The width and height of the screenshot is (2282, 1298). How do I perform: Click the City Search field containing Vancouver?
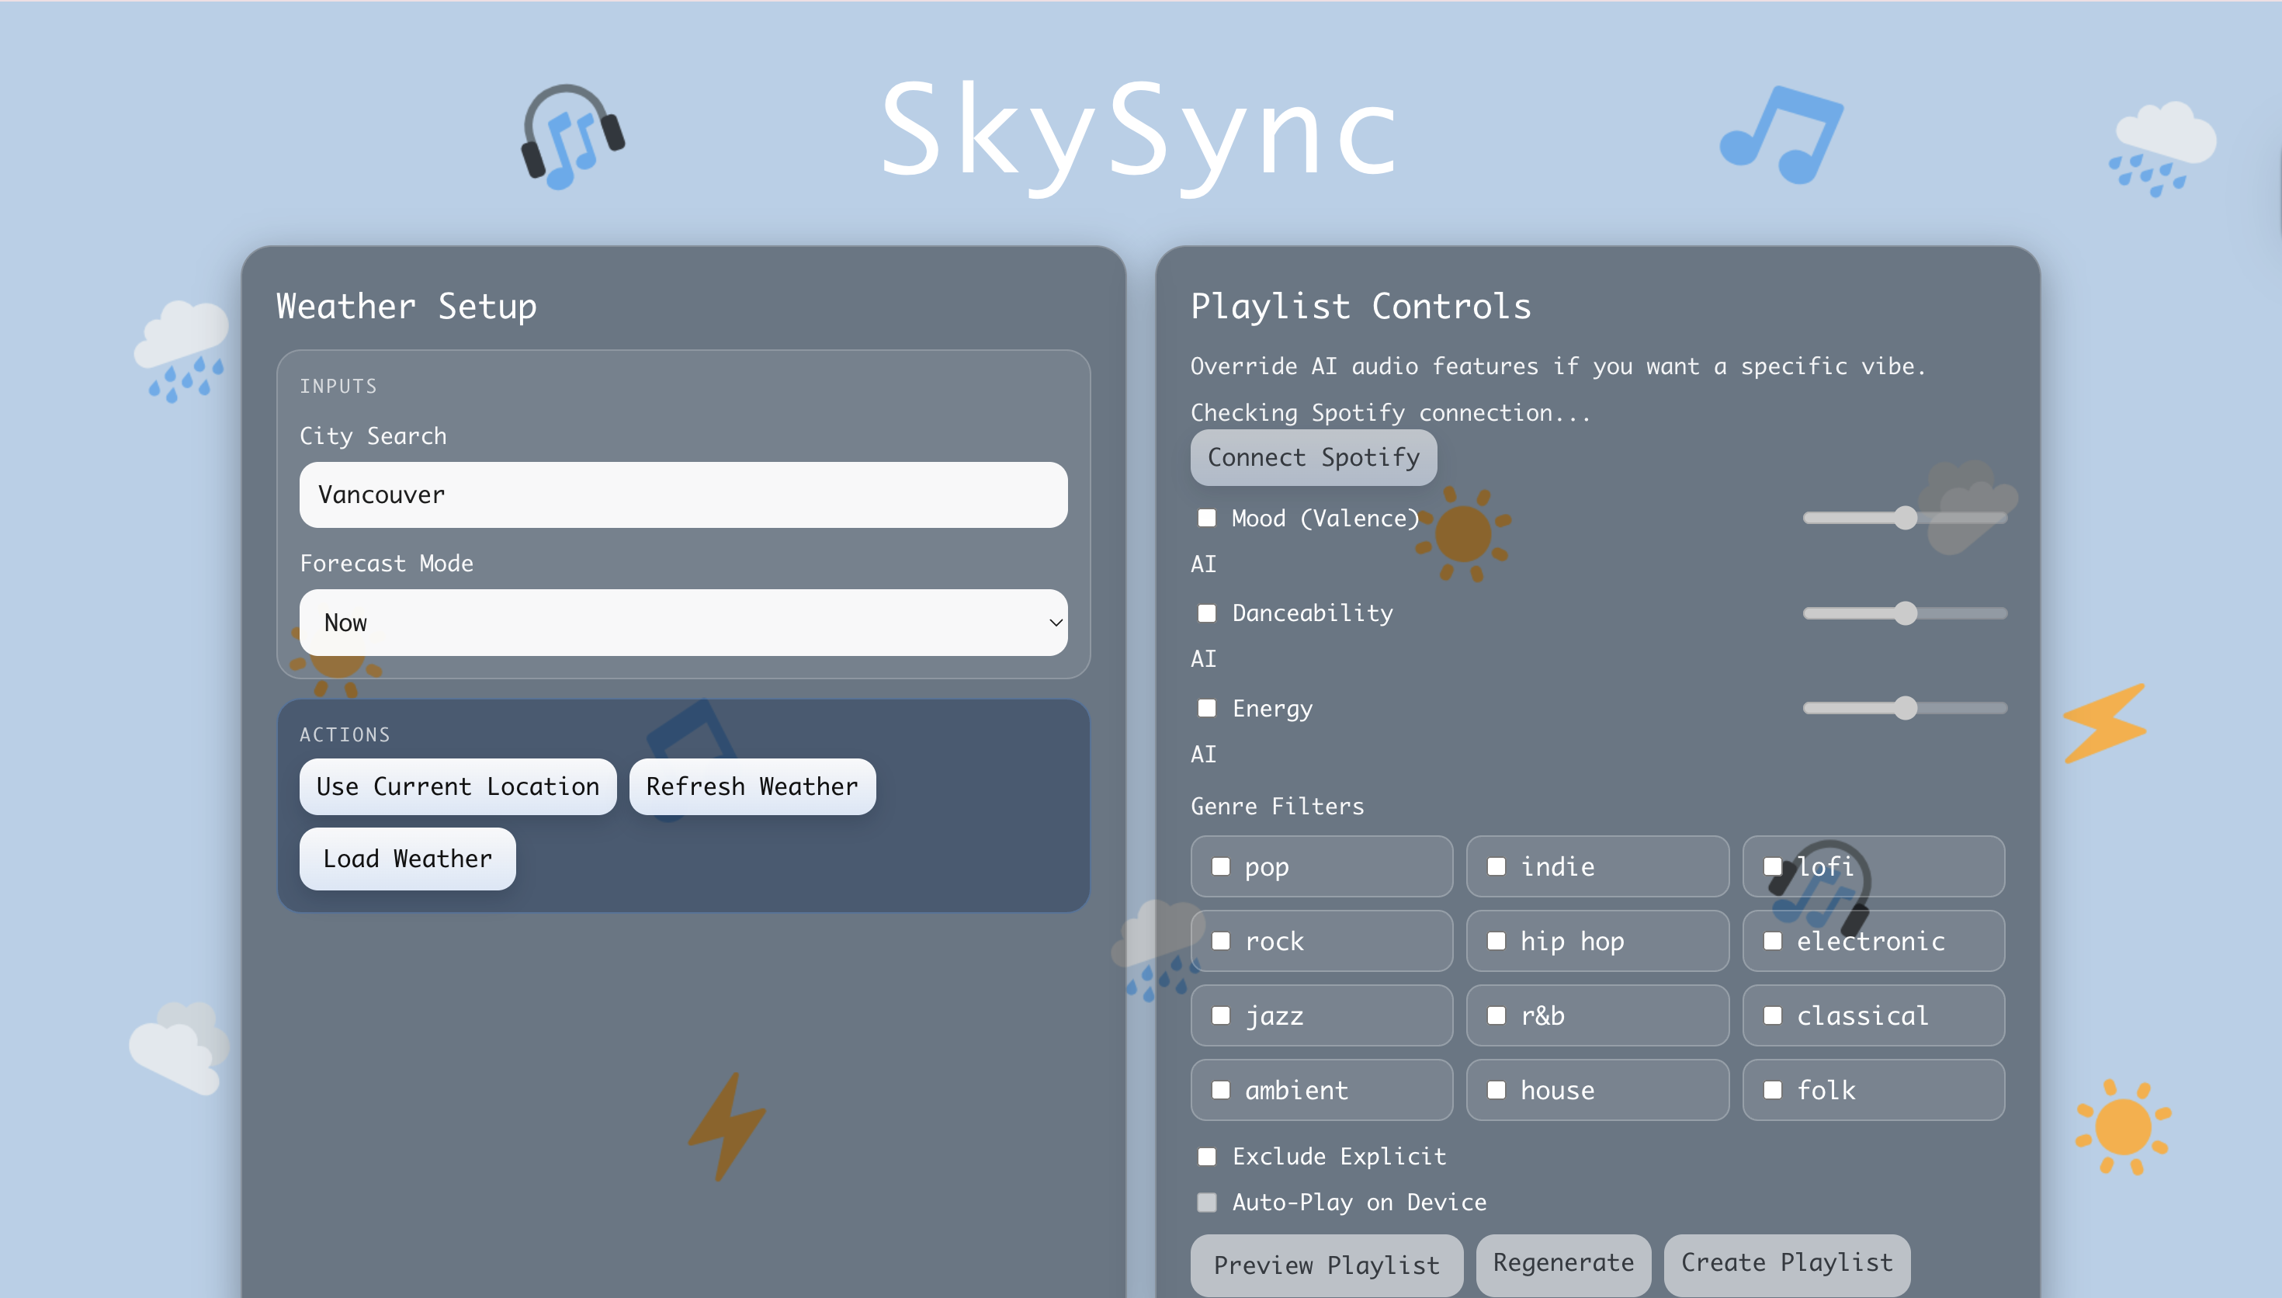pos(684,495)
